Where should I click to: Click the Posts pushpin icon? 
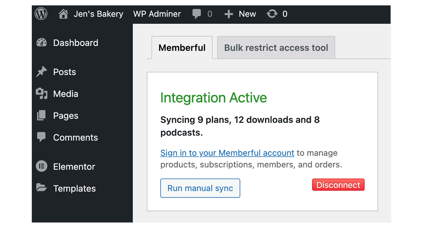tap(41, 72)
